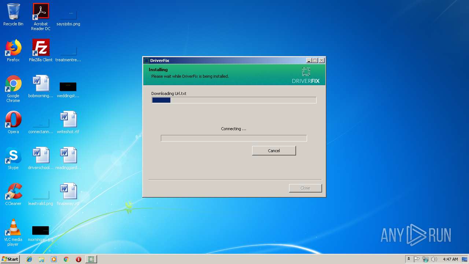Open Google Chrome desktop shortcut
Viewport: 469px width, 264px height.
[x=13, y=89]
